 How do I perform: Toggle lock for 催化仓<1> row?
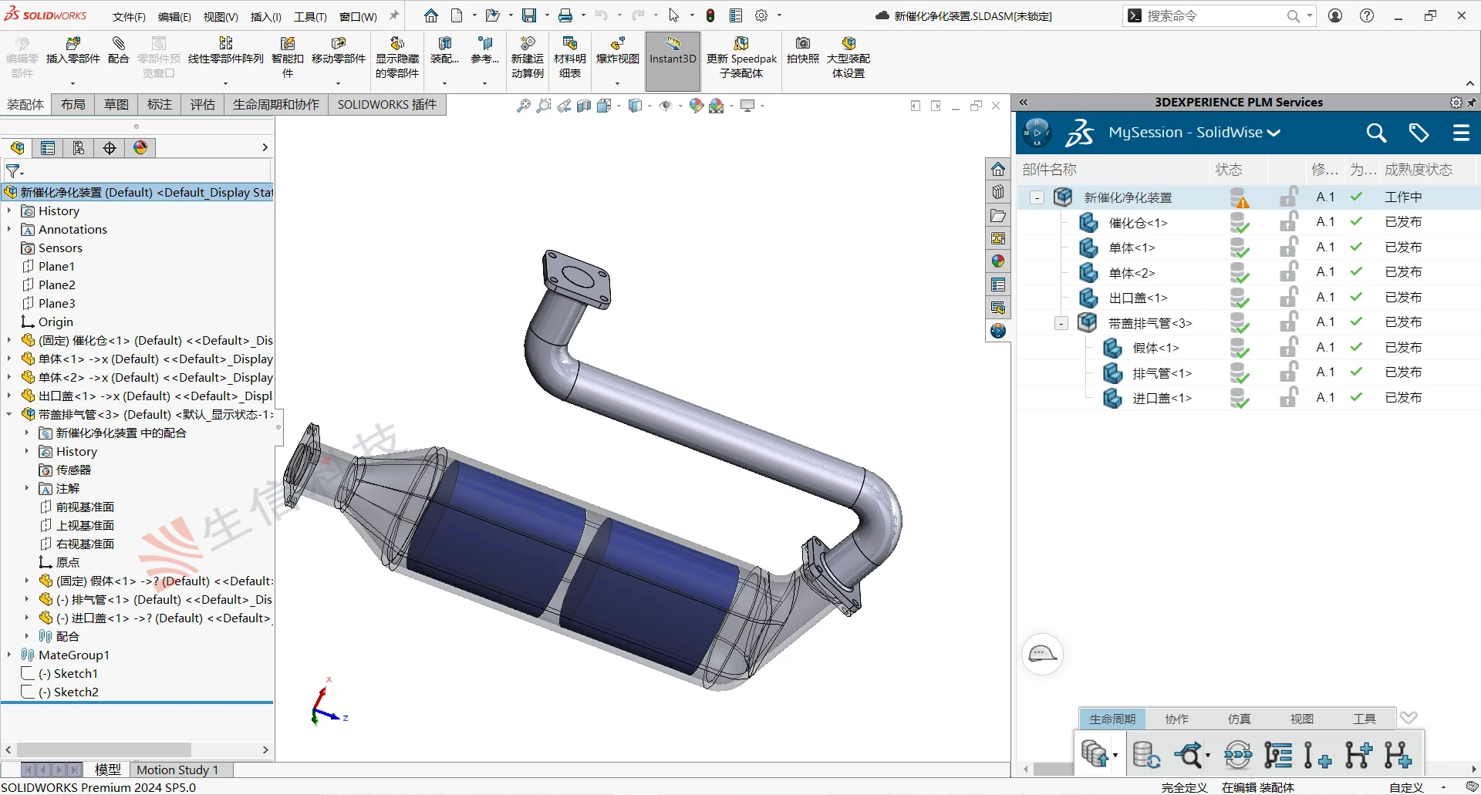(1288, 222)
